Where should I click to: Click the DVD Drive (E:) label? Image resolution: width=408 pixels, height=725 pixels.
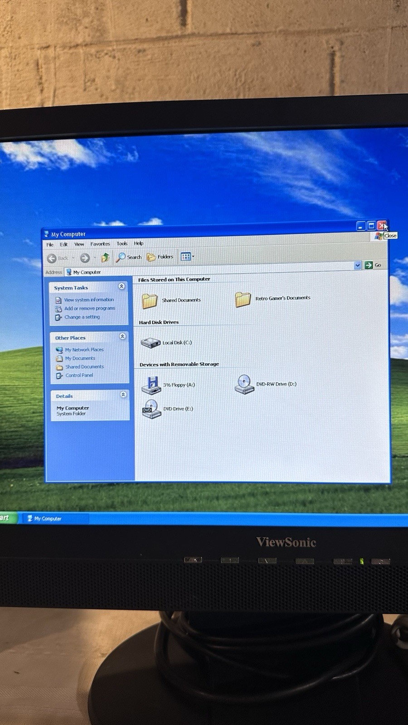pos(178,409)
